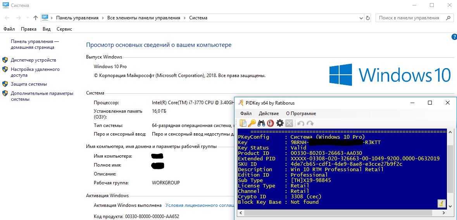
Task: Click the binoculars search icon in PIDKey
Action: [261, 123]
